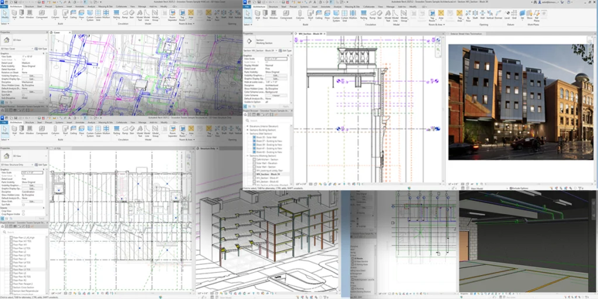The image size is (598, 299).
Task: Switch to Collaborate tab in Architectural window
Action: (x=369, y=7)
